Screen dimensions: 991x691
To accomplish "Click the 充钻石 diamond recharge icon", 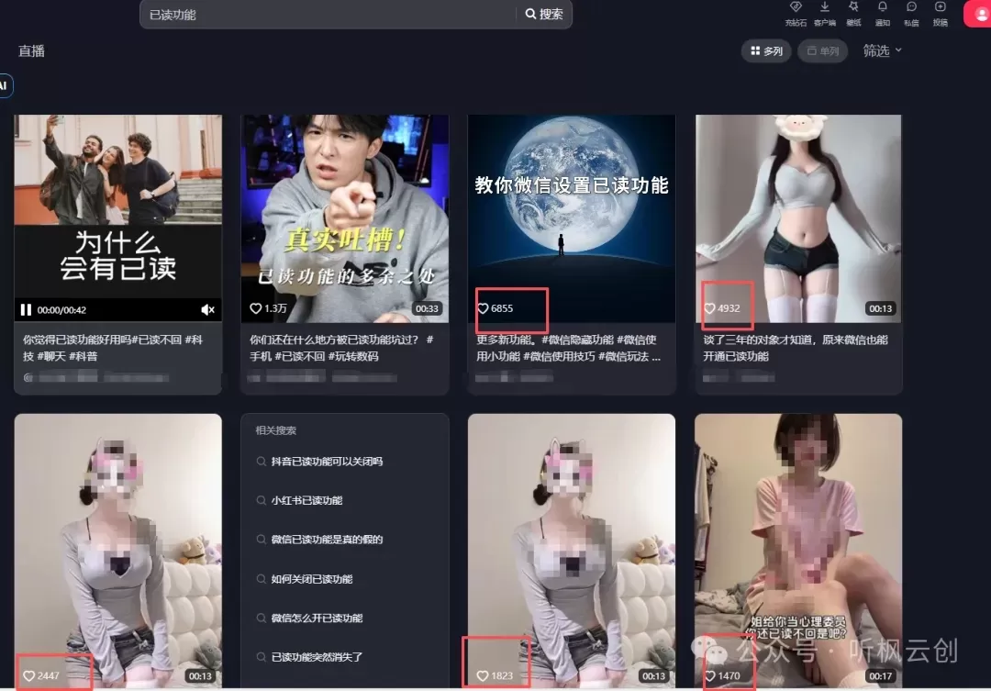I will pyautogui.click(x=795, y=8).
